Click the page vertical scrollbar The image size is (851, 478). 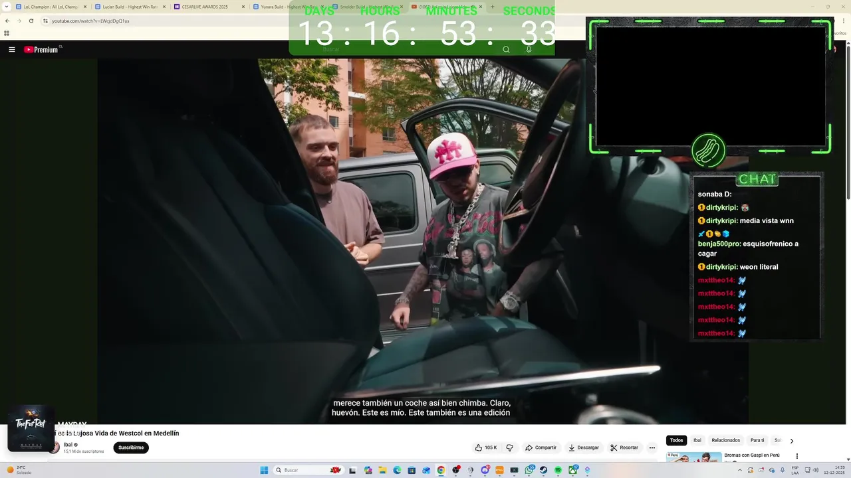point(848,119)
